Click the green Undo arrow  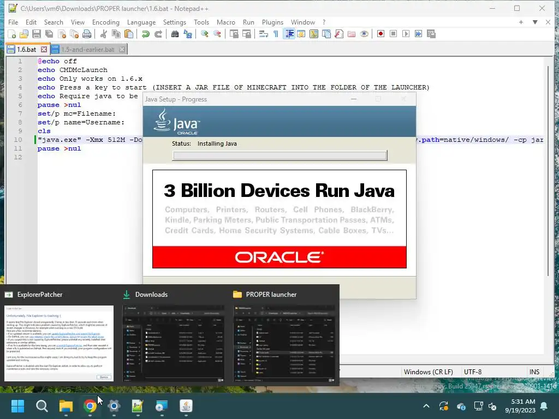click(145, 34)
